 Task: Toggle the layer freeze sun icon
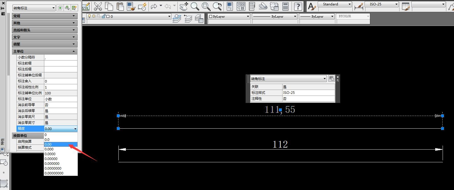pos(94,16)
